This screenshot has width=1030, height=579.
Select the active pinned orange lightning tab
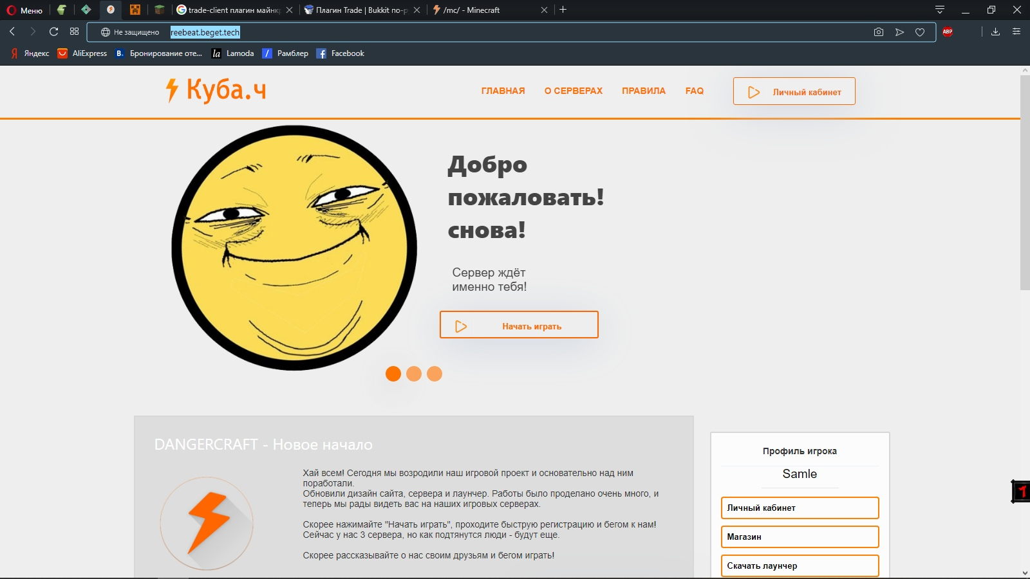(111, 10)
